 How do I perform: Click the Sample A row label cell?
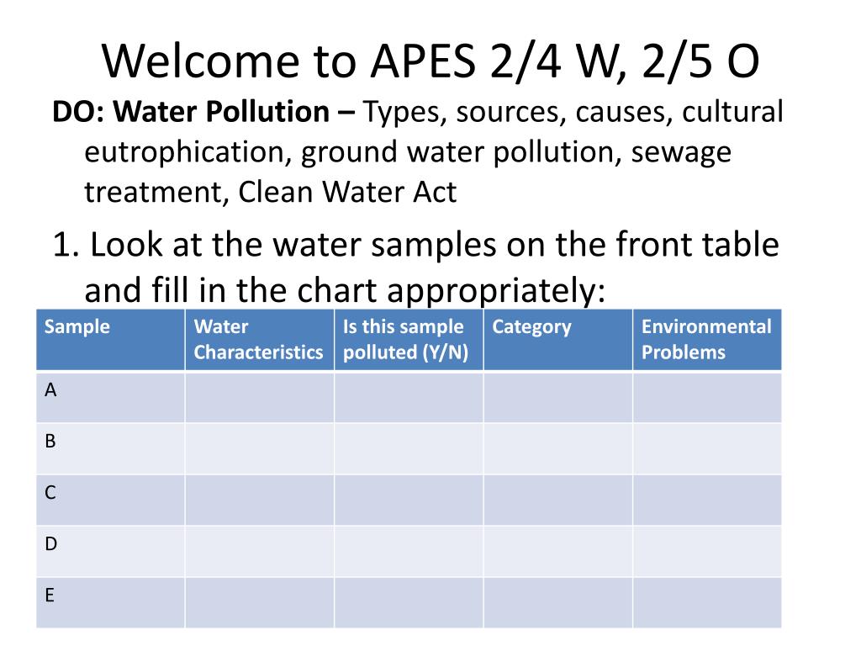(110, 397)
